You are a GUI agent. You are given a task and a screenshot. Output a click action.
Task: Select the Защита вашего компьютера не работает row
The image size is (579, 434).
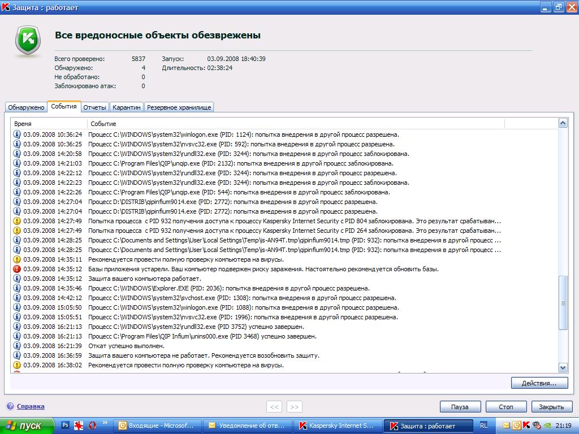coord(284,355)
